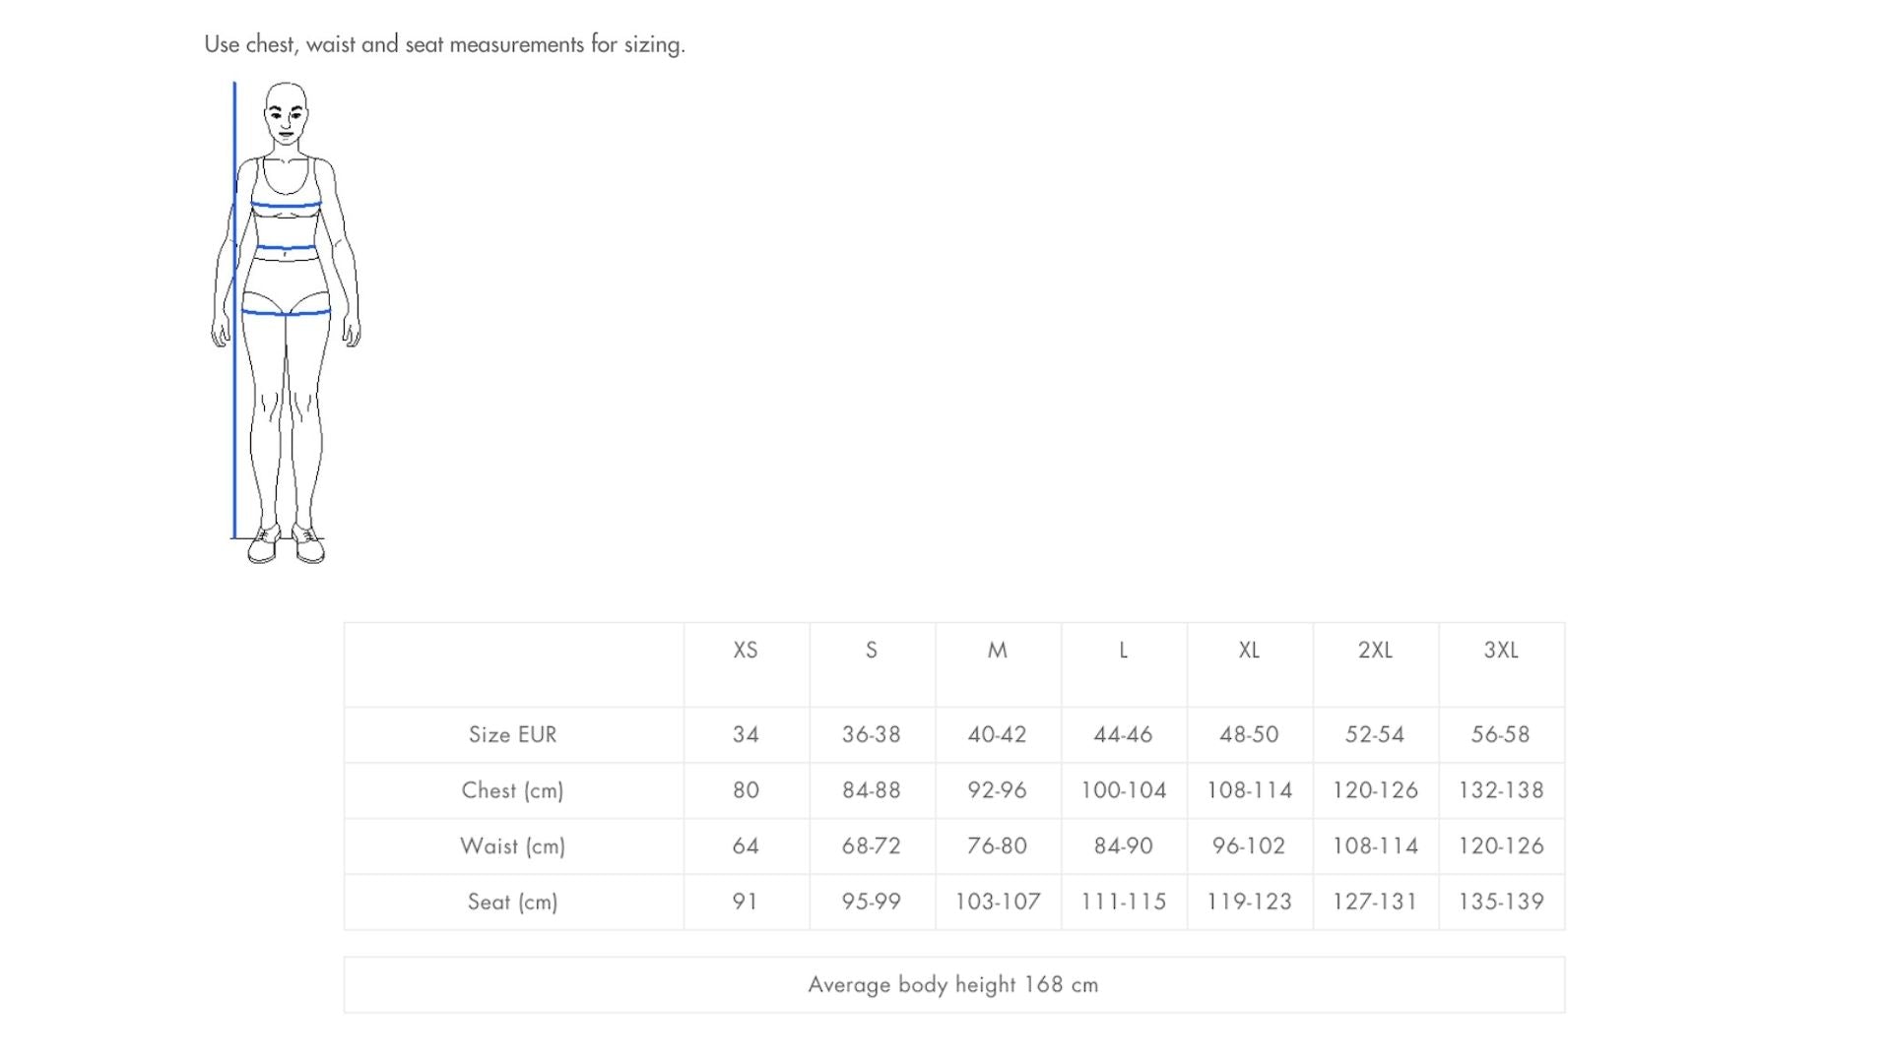Click the M size column header
1891x1063 pixels.
click(998, 651)
